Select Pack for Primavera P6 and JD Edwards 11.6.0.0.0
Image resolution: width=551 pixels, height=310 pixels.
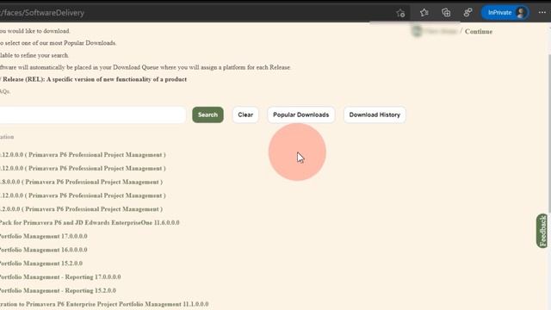tap(90, 222)
